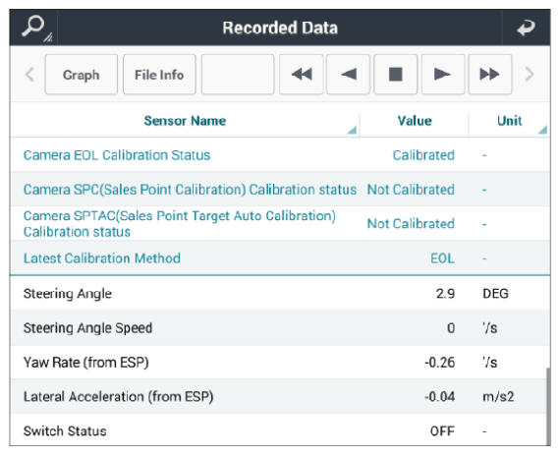Toggle selection of Latest Calibration Method row
Viewport: 560px width, 455px height.
pos(280,257)
